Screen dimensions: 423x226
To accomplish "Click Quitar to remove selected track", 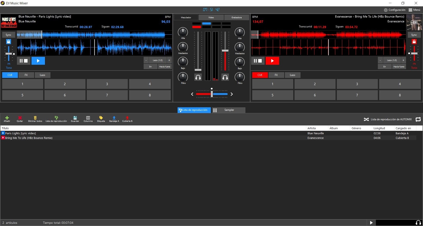I will pyautogui.click(x=20, y=119).
